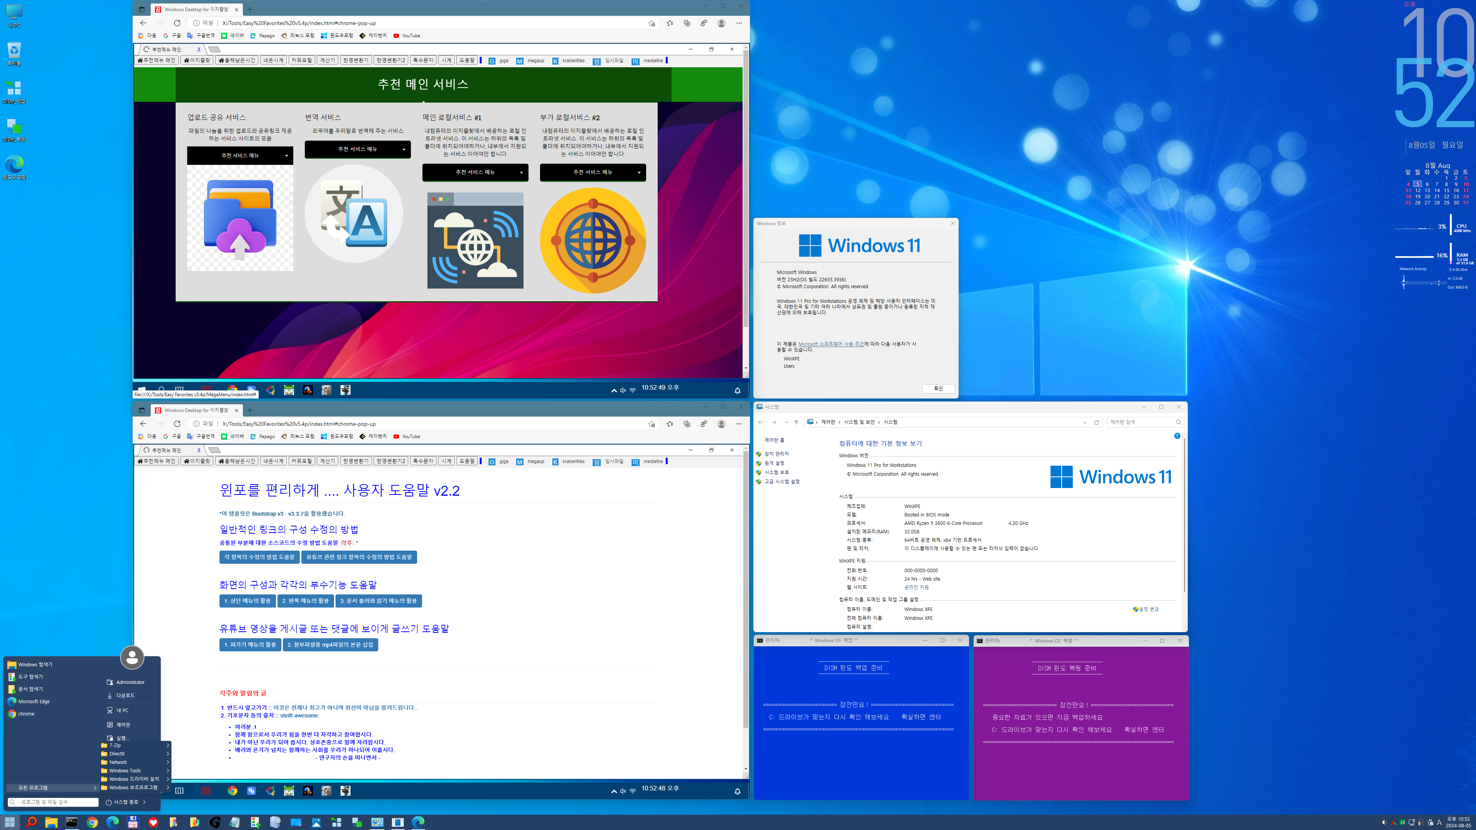Click the profile icon in 추천 메인 서비스 browser window
This screenshot has height=830, width=1476.
[x=721, y=23]
